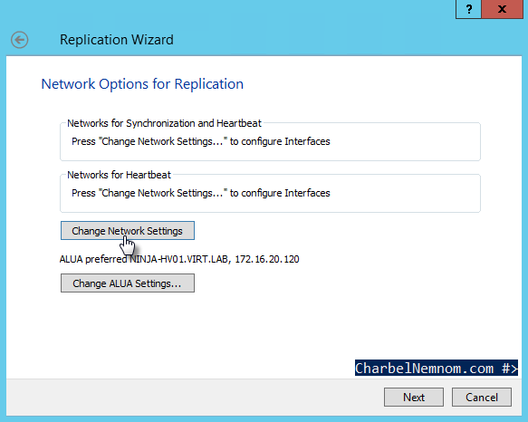Screen dimensions: 528x422
Task: Click the Networks for Synchronization and Heartbeat label
Action: coord(164,123)
